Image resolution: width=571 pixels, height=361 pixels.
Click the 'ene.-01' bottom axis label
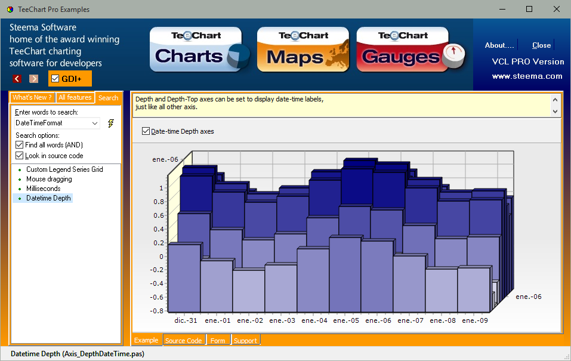point(218,320)
